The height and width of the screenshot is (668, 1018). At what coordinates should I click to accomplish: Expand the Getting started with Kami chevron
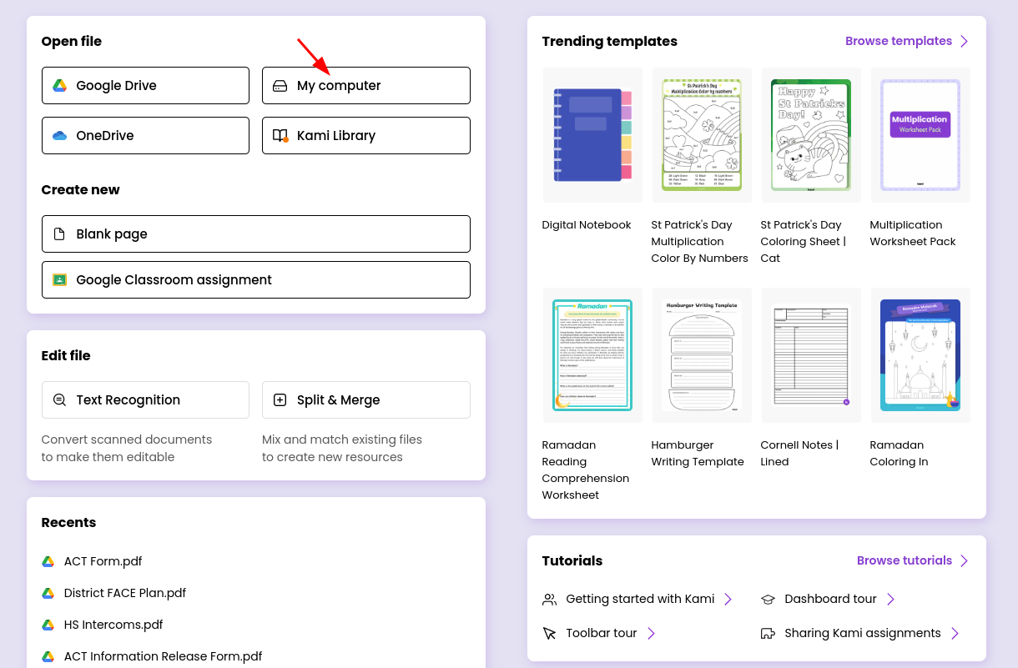coord(728,600)
